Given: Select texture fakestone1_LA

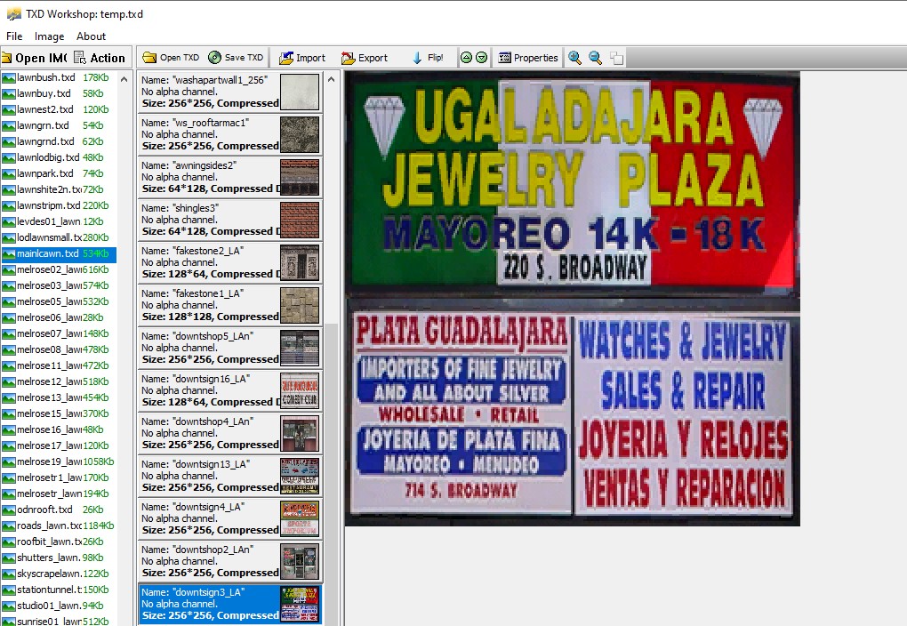Looking at the screenshot, I should tap(229, 306).
